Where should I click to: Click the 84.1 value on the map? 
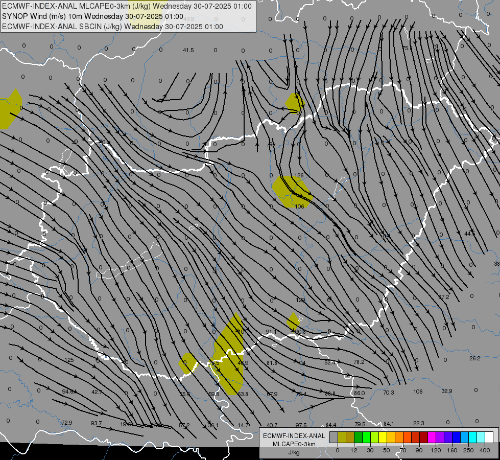tap(389, 424)
